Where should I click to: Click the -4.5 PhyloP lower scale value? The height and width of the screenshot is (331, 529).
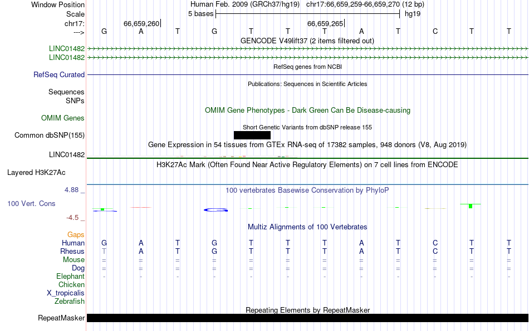pyautogui.click(x=72, y=218)
